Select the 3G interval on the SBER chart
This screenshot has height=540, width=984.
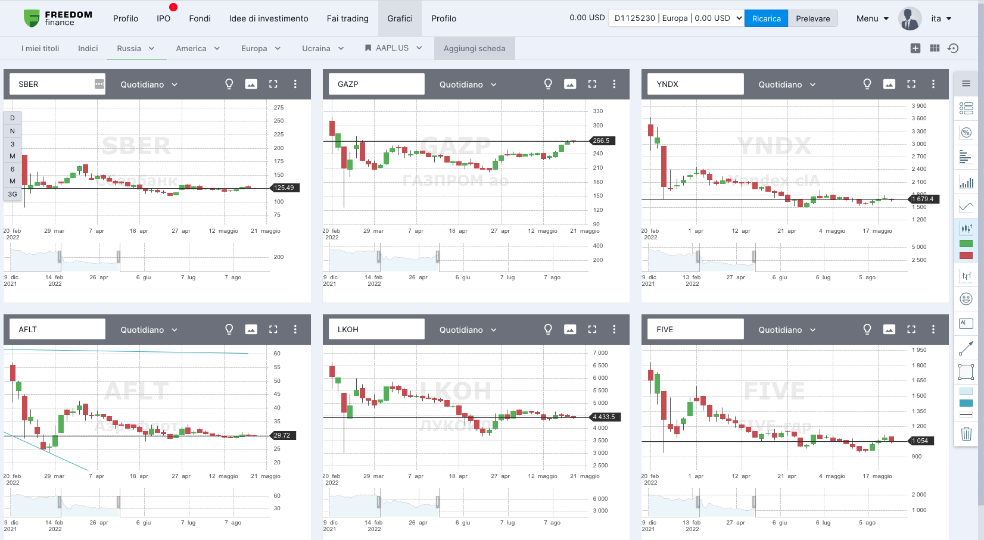[x=13, y=194]
